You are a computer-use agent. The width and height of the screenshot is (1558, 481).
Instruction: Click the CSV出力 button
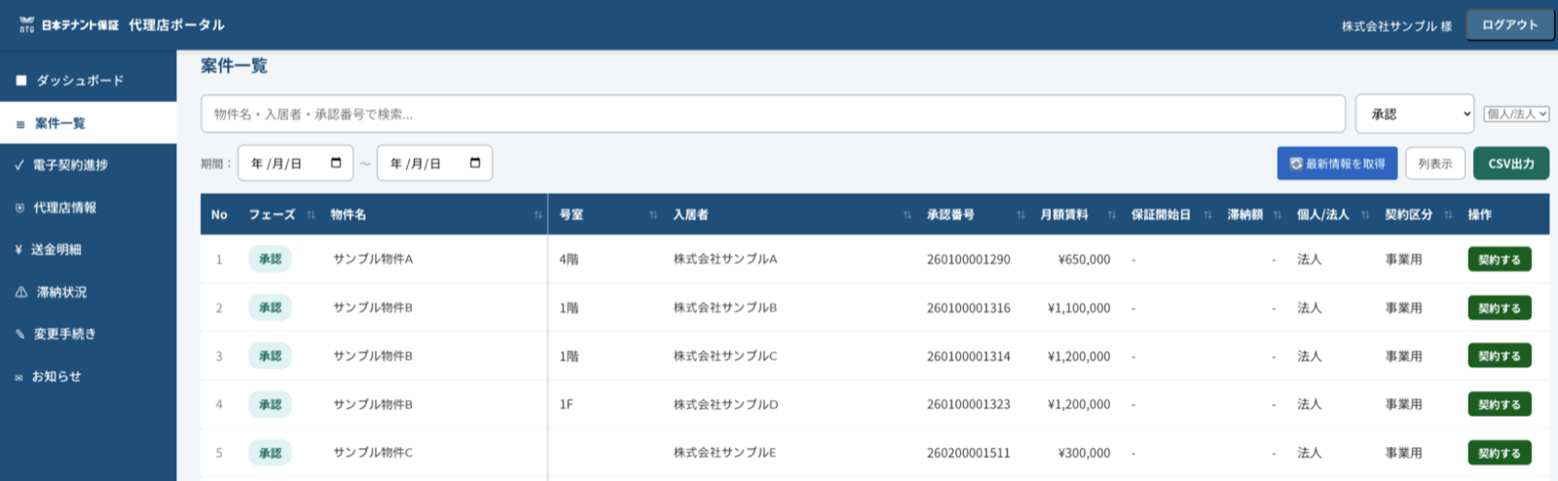[x=1511, y=164]
